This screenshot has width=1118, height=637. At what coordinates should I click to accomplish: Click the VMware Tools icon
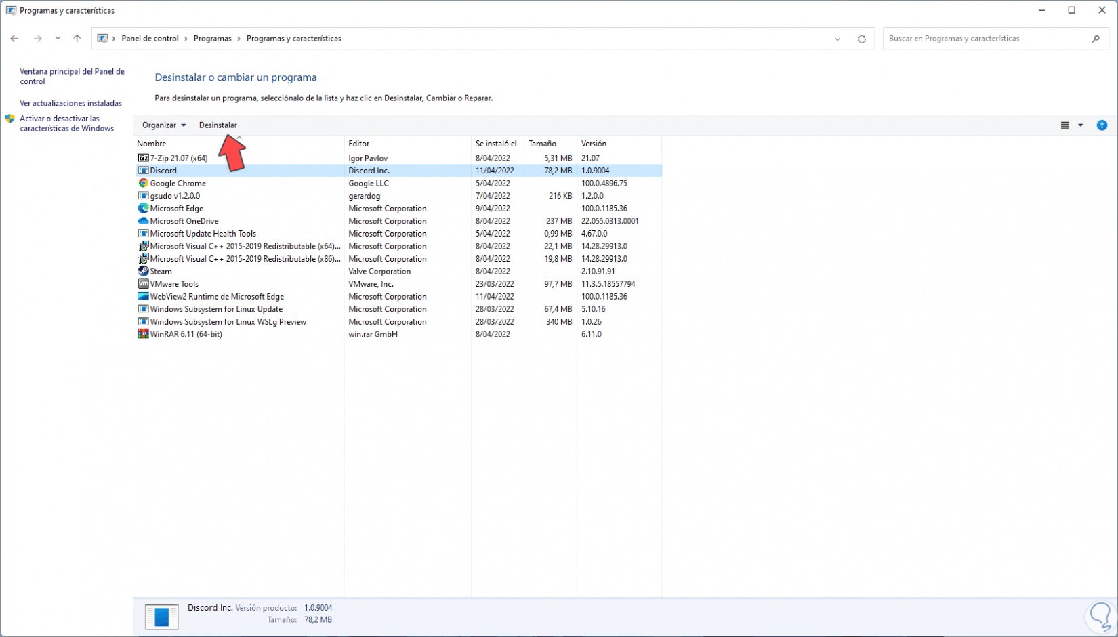(143, 284)
